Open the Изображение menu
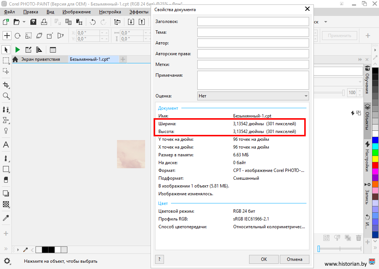Viewport: 379px width, 269px height. [x=77, y=12]
